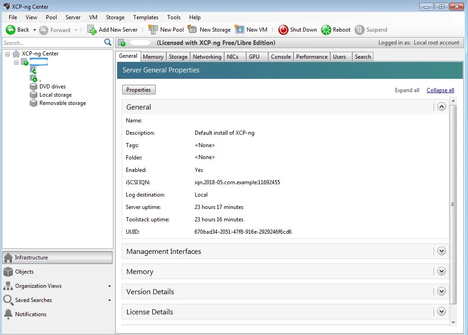Expand the License Details section

(441, 312)
